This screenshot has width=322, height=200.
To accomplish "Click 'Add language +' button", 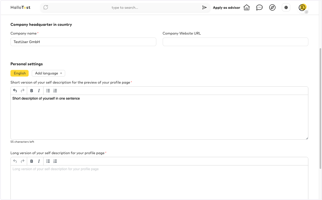I will [x=48, y=73].
